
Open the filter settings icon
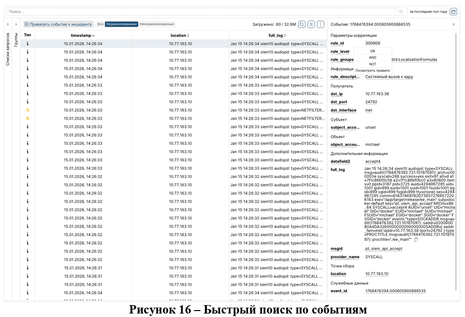tap(311, 24)
